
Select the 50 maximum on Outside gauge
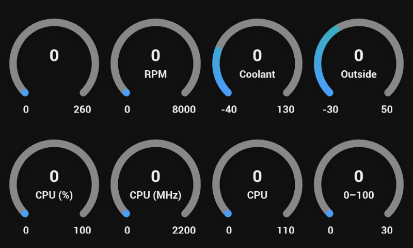click(x=387, y=110)
